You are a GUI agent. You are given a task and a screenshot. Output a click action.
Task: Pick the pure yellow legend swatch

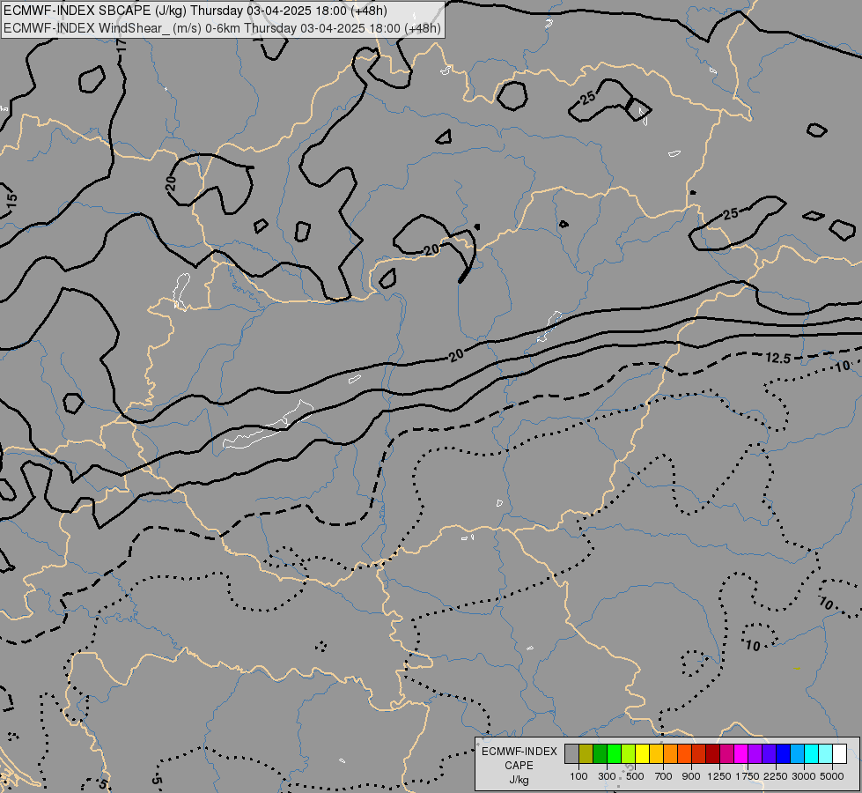pyautogui.click(x=642, y=754)
